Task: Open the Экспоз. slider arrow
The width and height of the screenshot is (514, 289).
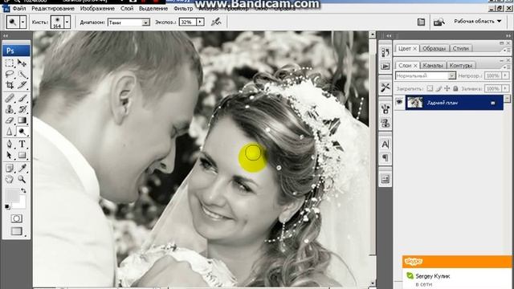Action: click(x=200, y=22)
